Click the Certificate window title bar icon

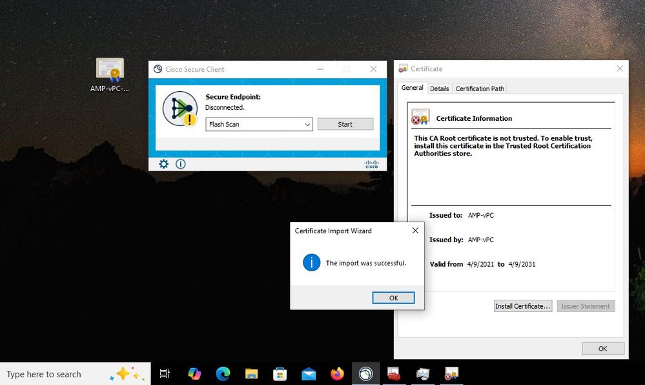[403, 68]
